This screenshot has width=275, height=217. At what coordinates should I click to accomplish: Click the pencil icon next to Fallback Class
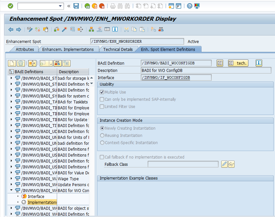tap(224, 164)
